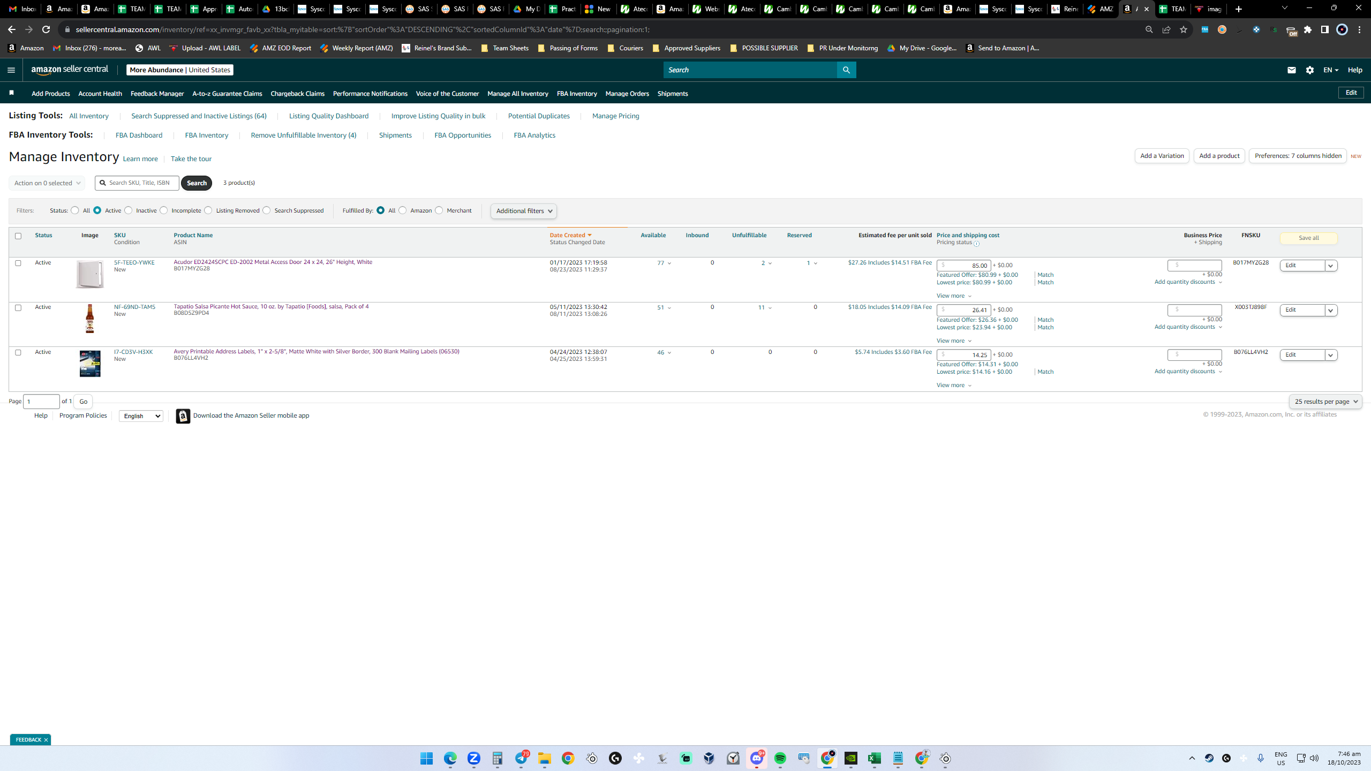Viewport: 1371px width, 771px height.
Task: Click the page number input field
Action: [x=41, y=402]
